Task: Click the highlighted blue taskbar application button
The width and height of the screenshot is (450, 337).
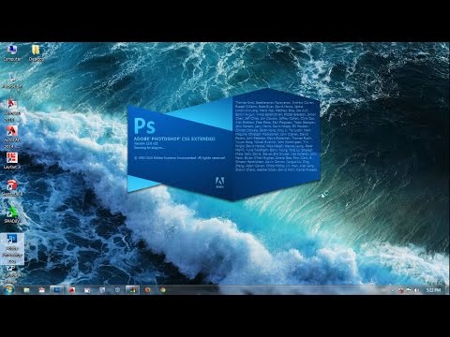Action: 57,290
